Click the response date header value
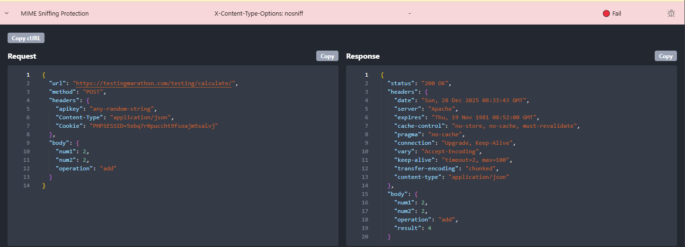Image resolution: width=685 pixels, height=247 pixels. pyautogui.click(x=472, y=100)
